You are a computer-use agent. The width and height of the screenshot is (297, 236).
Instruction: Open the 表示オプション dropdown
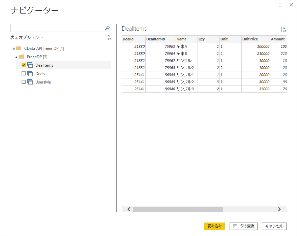27,37
